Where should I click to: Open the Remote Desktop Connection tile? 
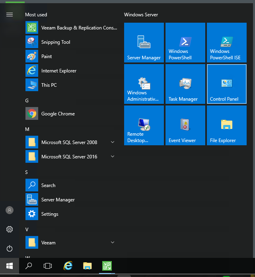tap(144, 125)
